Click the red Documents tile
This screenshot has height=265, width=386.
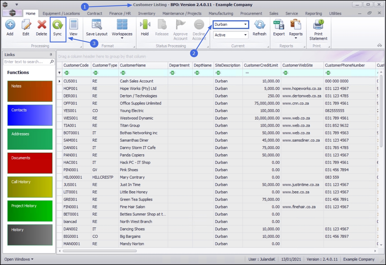click(x=30, y=163)
